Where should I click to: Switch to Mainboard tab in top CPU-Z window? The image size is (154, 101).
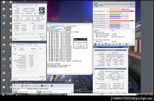(23, 5)
